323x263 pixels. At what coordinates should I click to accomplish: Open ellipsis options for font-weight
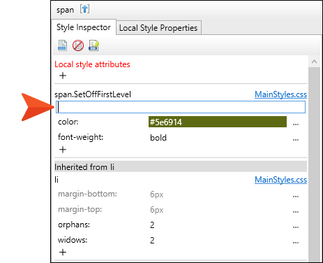296,140
